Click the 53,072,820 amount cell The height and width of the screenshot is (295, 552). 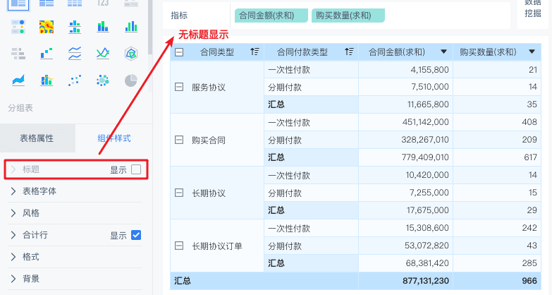click(405, 246)
